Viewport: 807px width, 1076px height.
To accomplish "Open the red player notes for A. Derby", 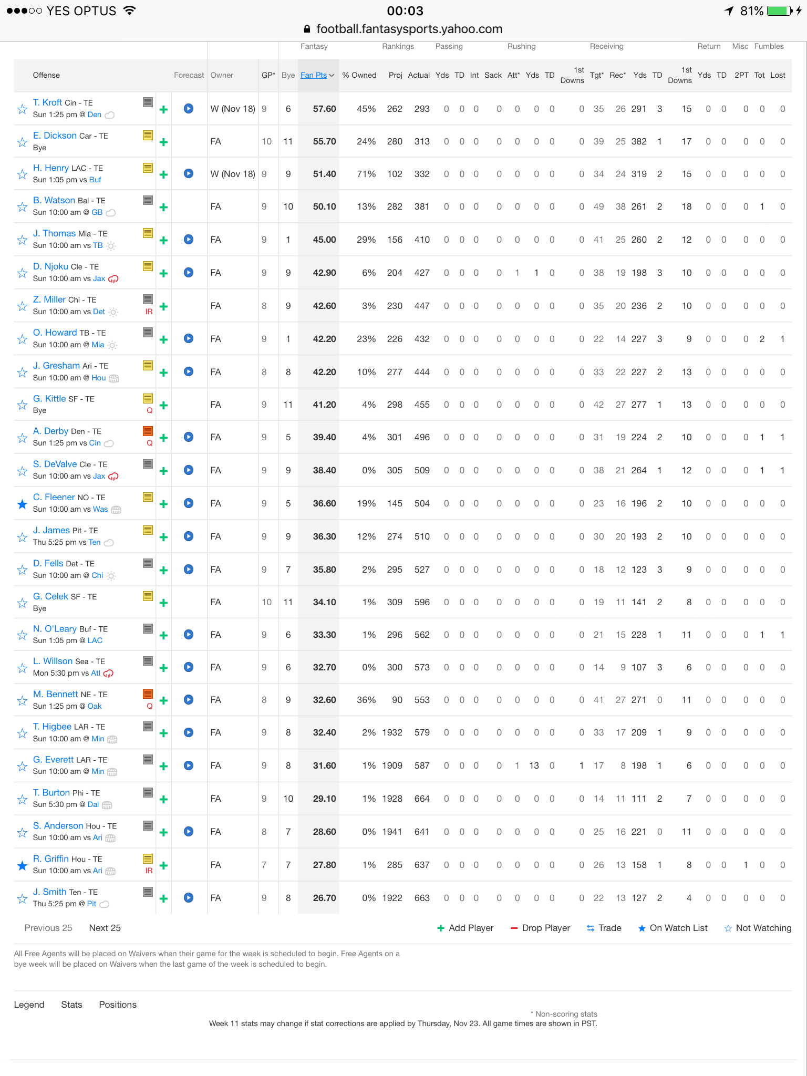I will click(148, 431).
